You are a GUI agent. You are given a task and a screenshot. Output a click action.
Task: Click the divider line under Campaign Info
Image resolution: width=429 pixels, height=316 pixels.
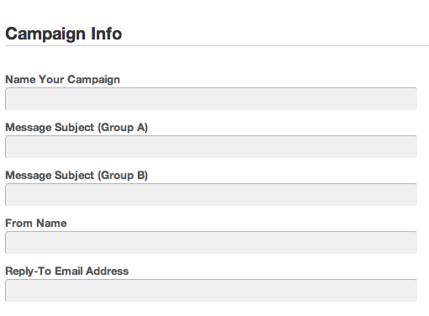tap(217, 45)
